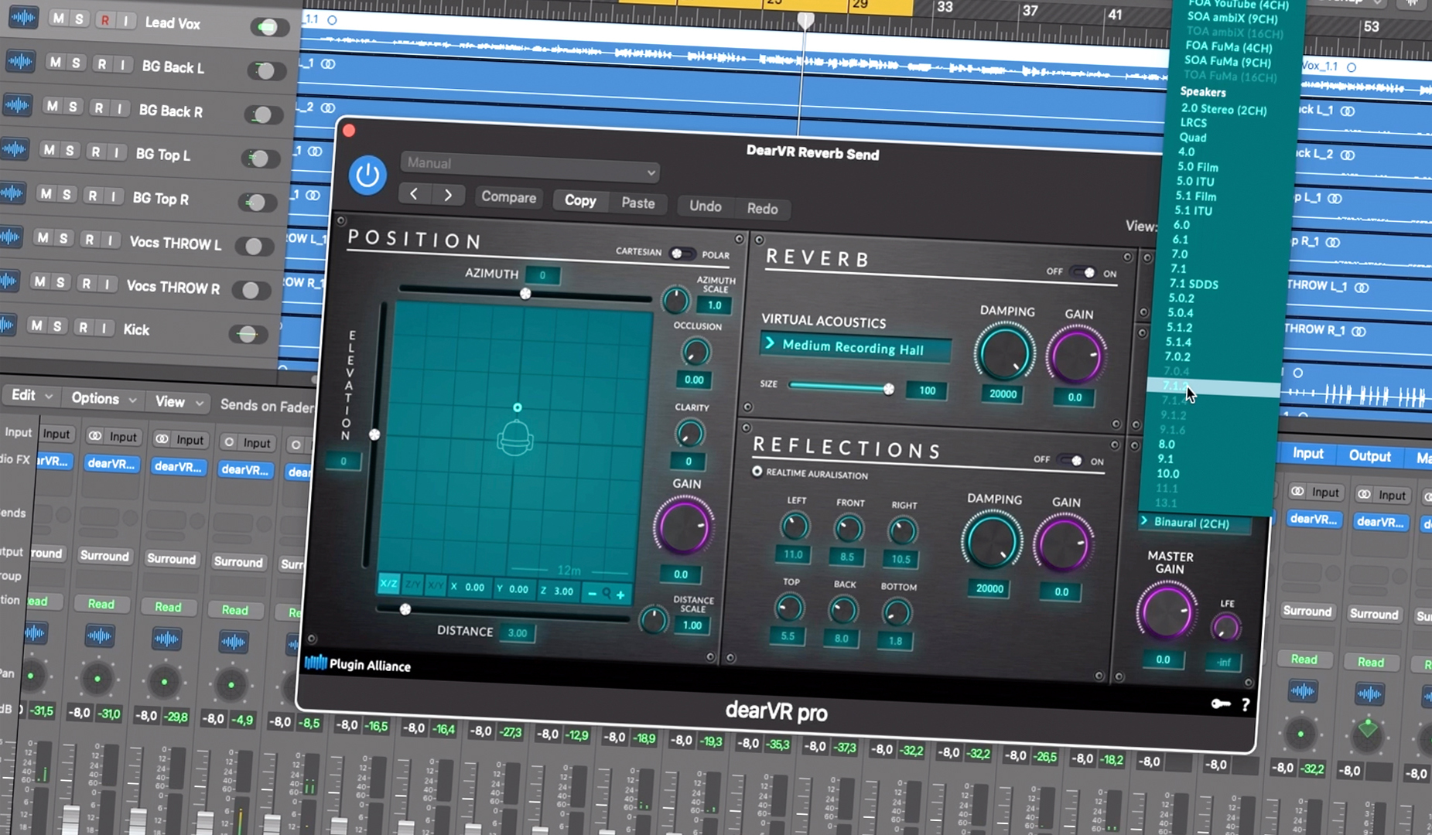Click the Compare button
Image resolution: width=1432 pixels, height=835 pixels.
click(508, 197)
